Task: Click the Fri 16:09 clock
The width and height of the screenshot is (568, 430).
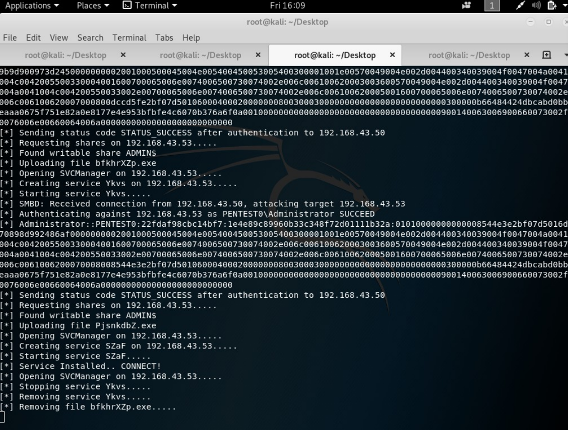Action: (x=287, y=6)
